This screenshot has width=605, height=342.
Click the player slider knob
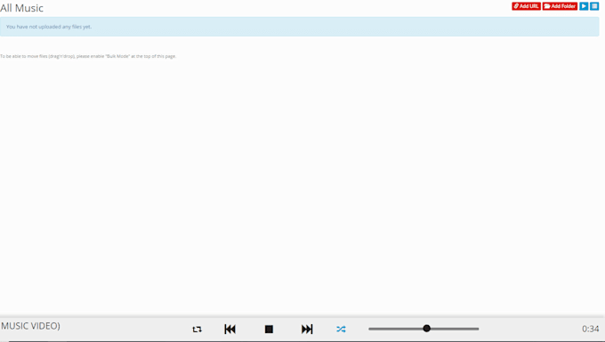(x=426, y=329)
